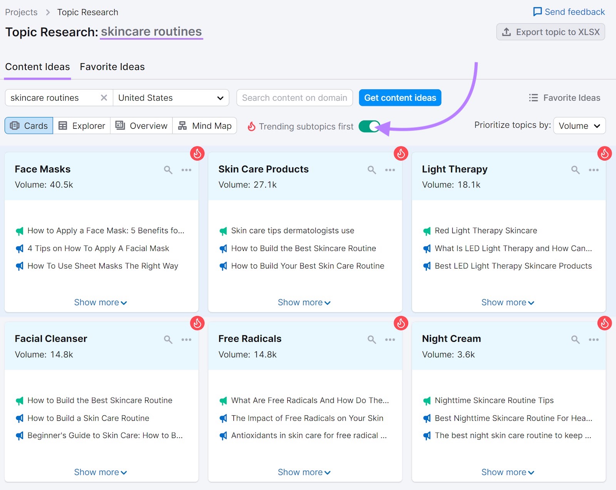Open search on the Face Masks card
The image size is (616, 490).
click(168, 169)
